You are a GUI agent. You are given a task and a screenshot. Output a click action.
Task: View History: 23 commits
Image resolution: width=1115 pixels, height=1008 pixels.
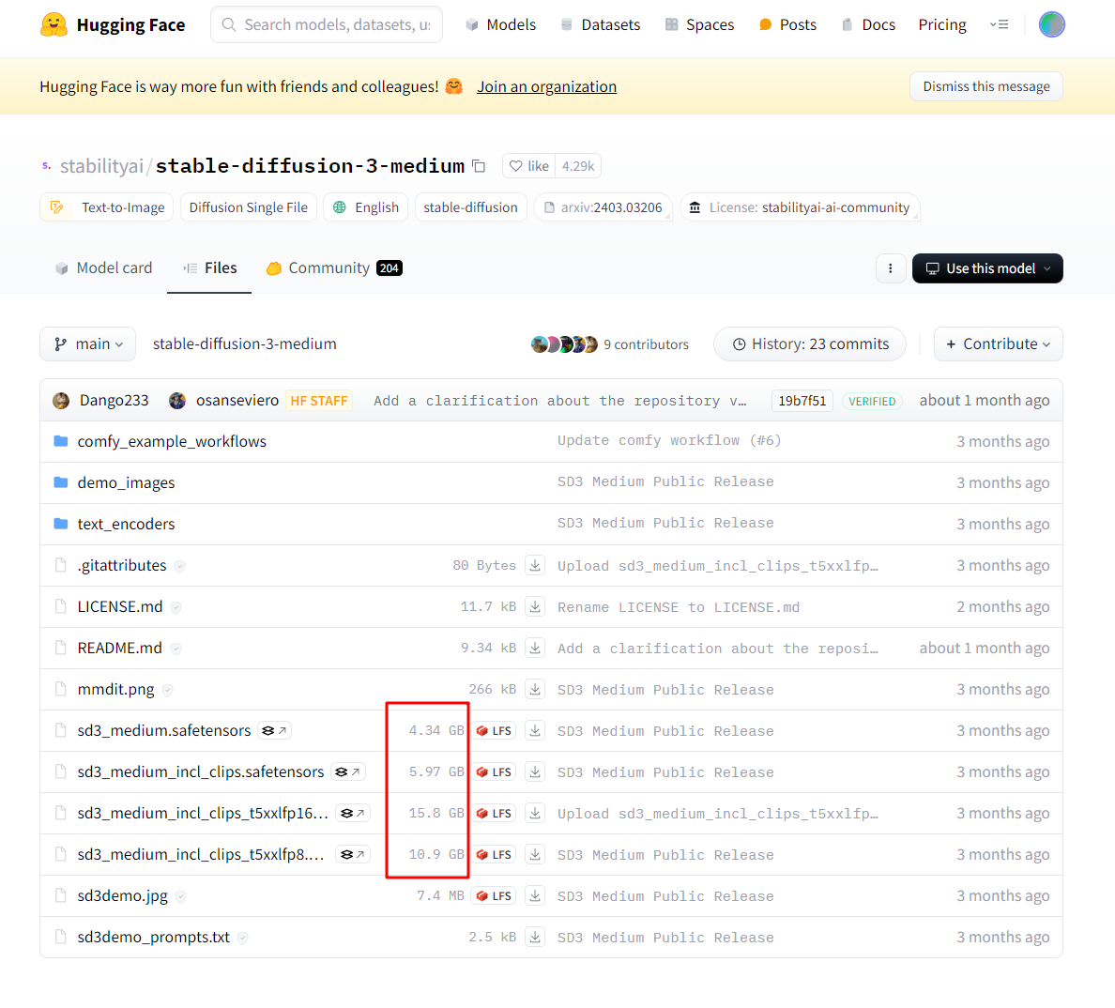coord(810,344)
